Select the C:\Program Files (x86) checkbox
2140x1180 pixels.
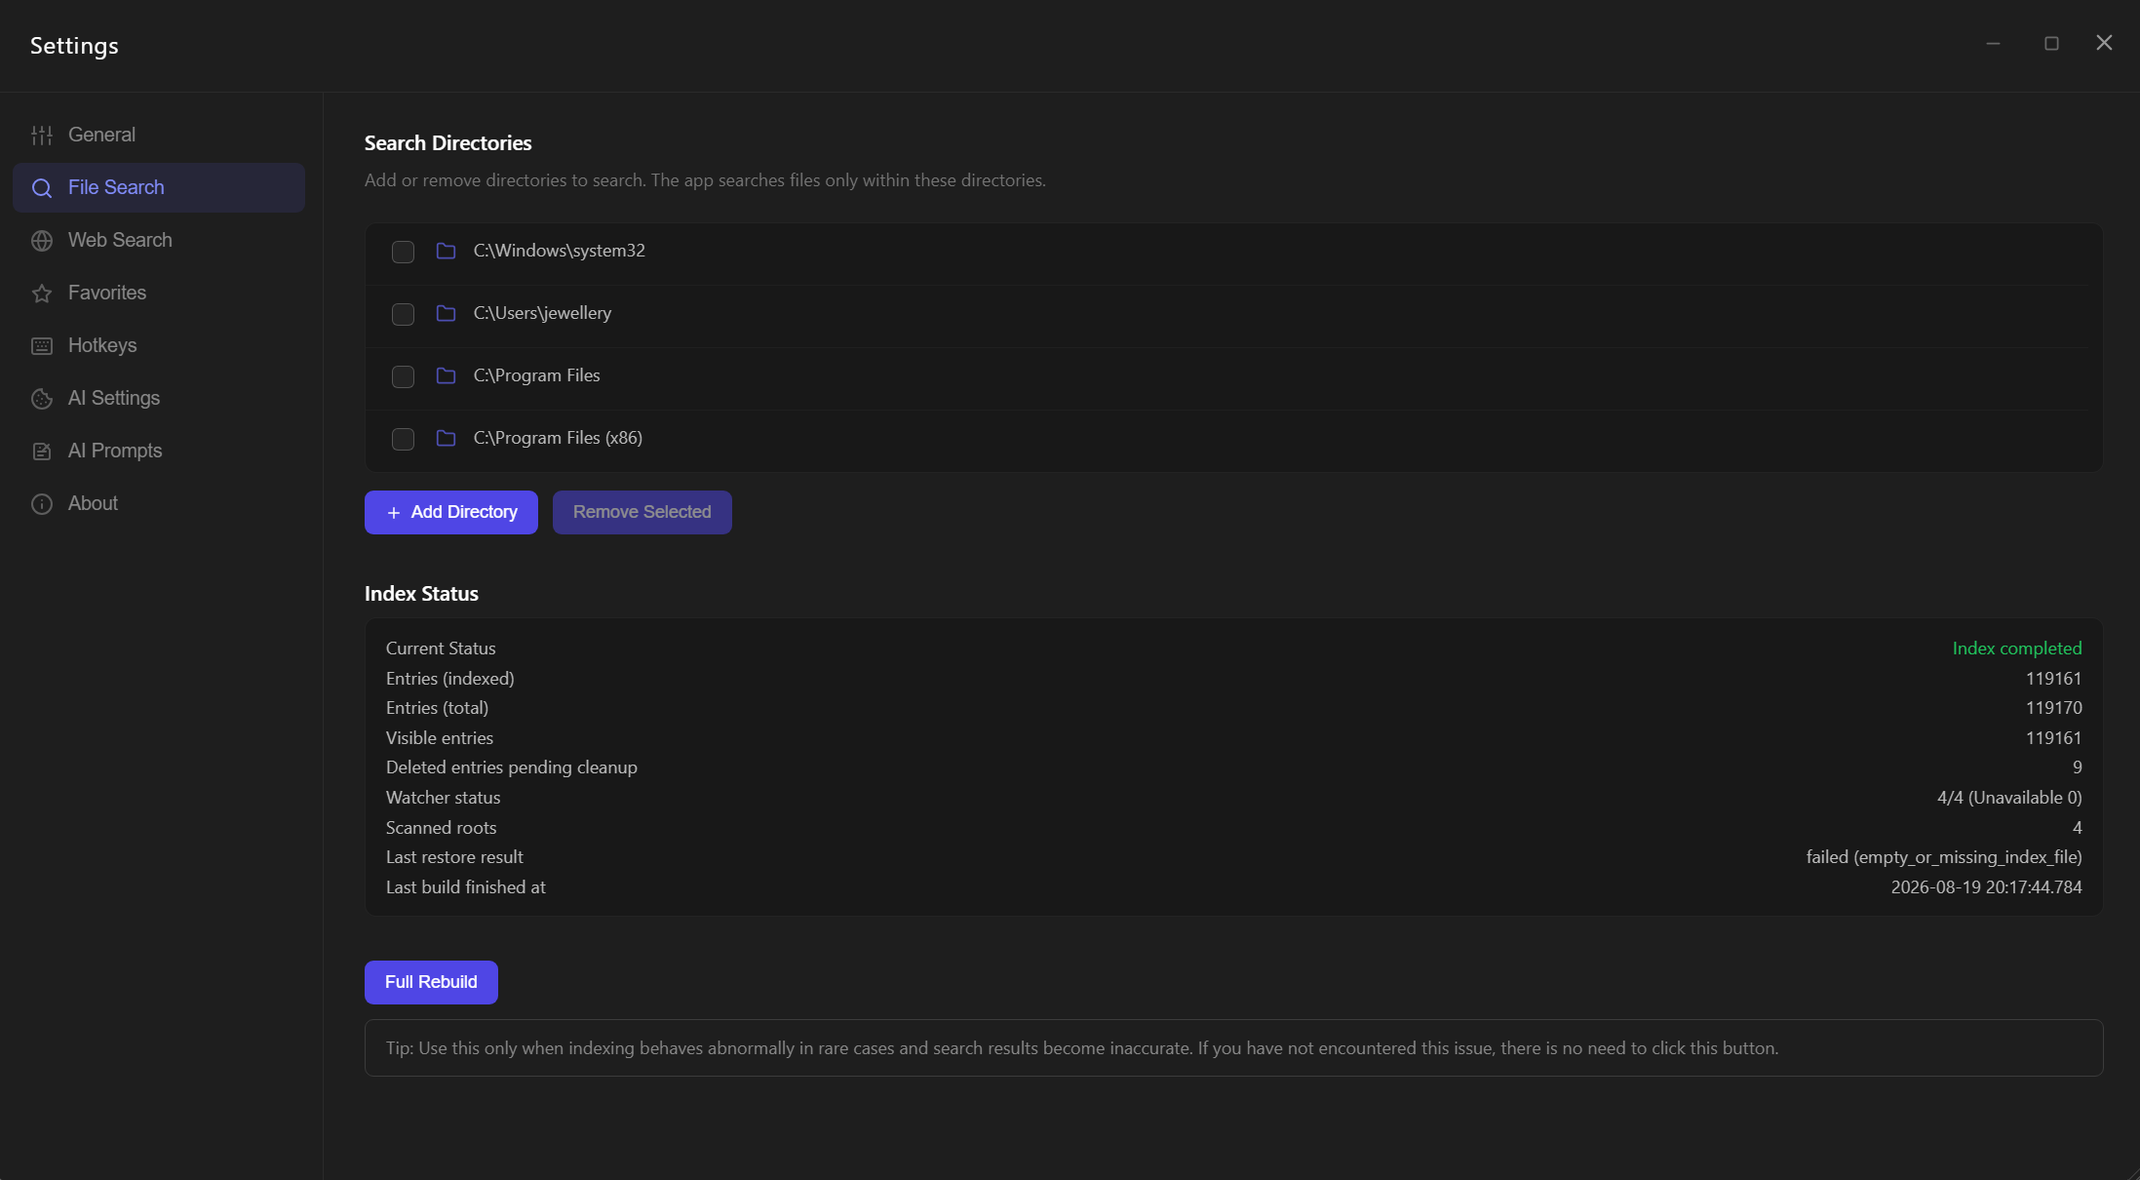[403, 439]
